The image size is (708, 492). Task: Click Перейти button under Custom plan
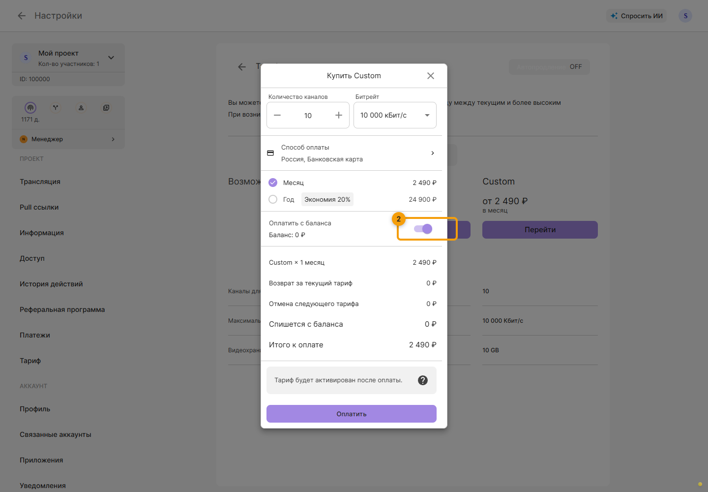tap(540, 230)
